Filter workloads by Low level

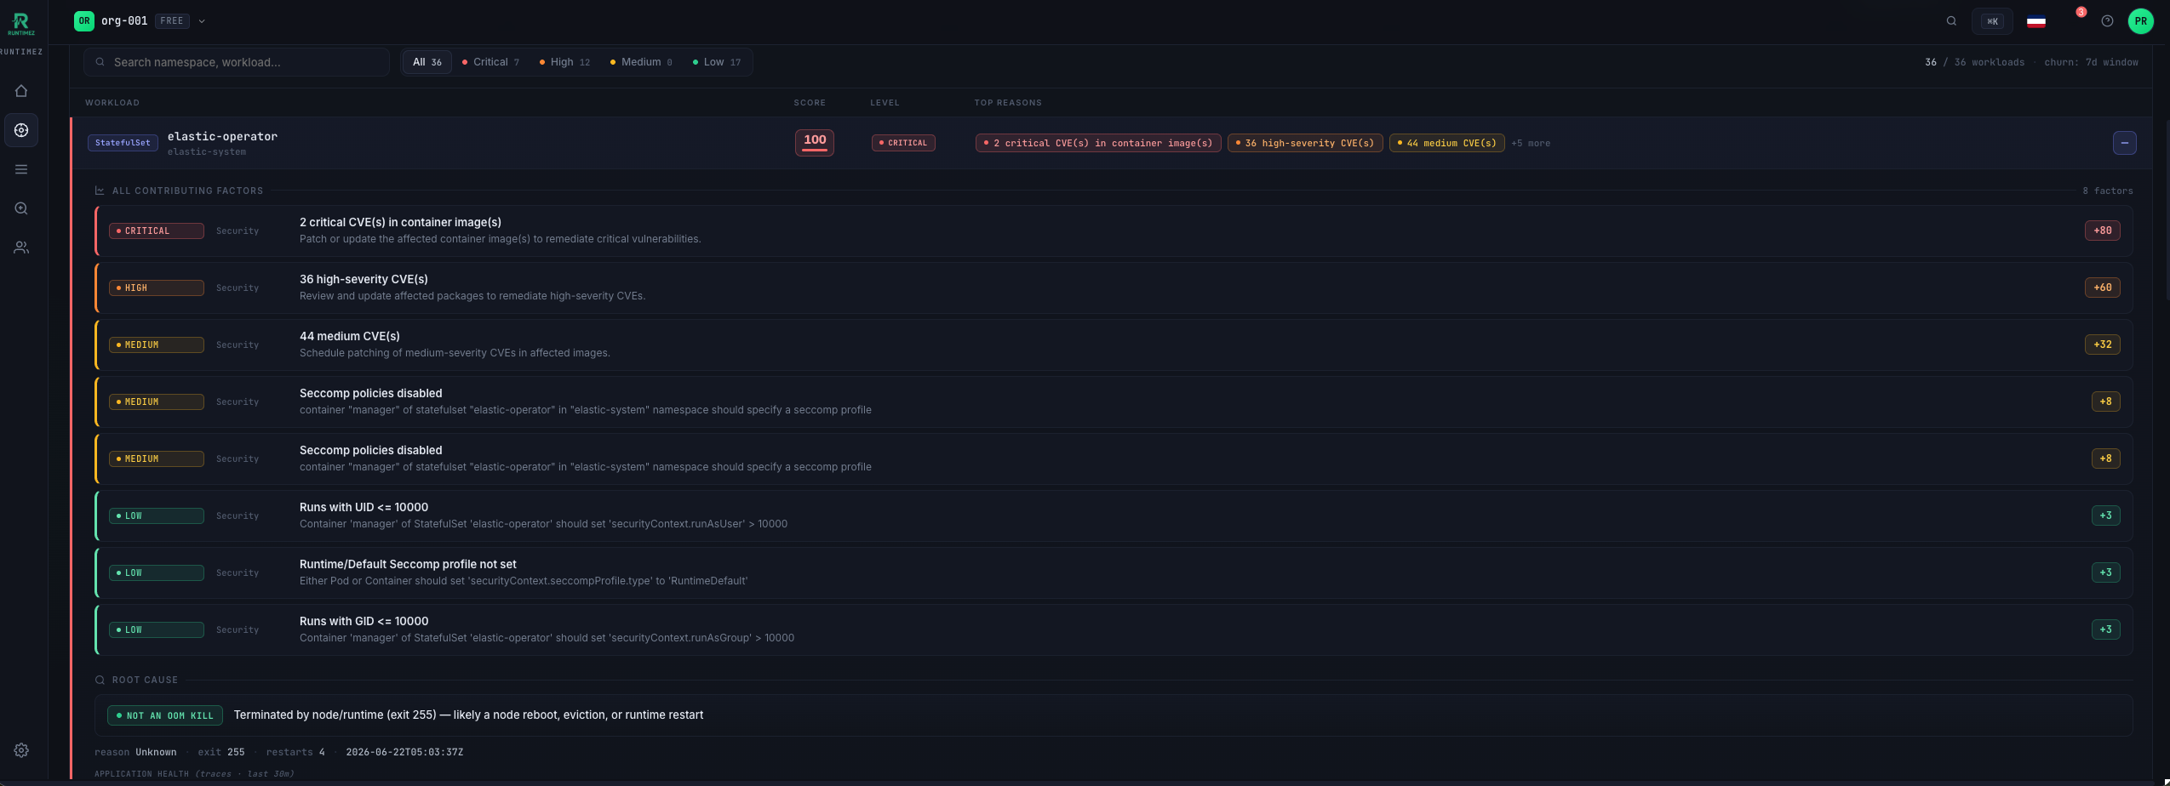(717, 62)
